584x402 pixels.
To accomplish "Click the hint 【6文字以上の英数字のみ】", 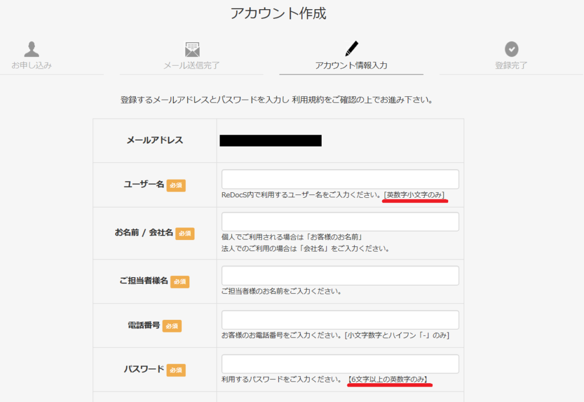I will [388, 379].
